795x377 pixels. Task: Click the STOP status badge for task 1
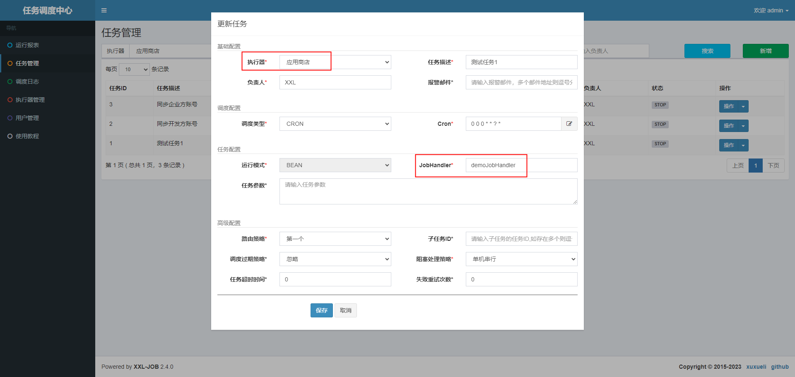pos(660,144)
